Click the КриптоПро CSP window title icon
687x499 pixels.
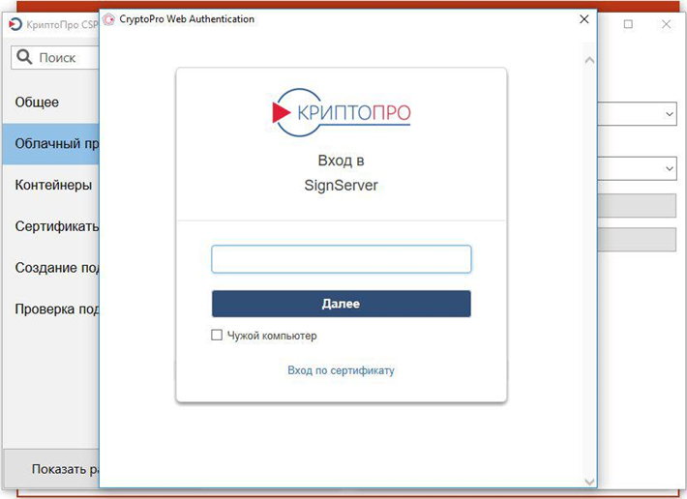15,24
